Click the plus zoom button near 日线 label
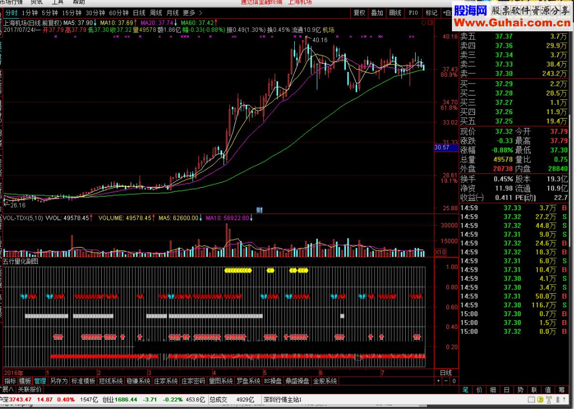Screen dimensions: 574x409 click(x=439, y=381)
